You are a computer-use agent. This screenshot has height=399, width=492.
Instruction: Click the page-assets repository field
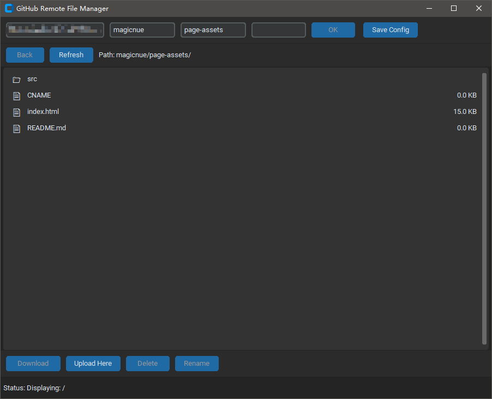pos(213,30)
